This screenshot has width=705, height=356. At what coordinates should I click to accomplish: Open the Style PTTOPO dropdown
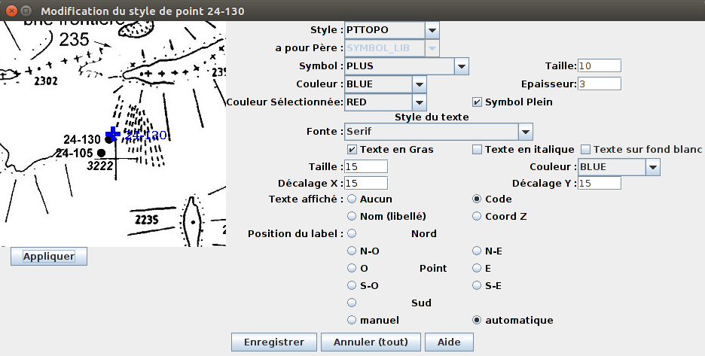(432, 30)
